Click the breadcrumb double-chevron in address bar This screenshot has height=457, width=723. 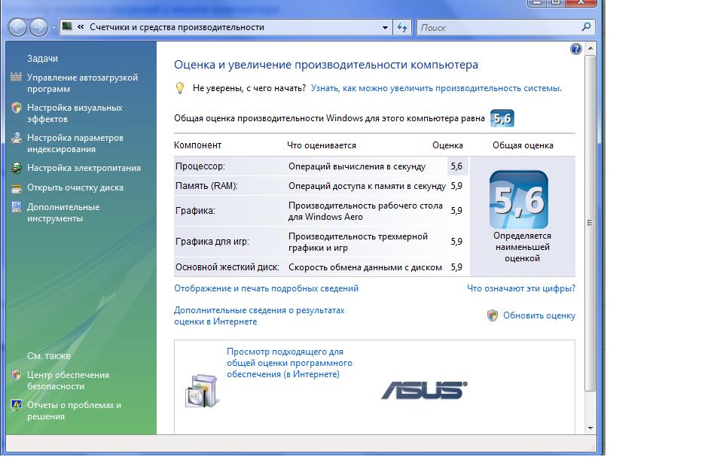tap(81, 27)
